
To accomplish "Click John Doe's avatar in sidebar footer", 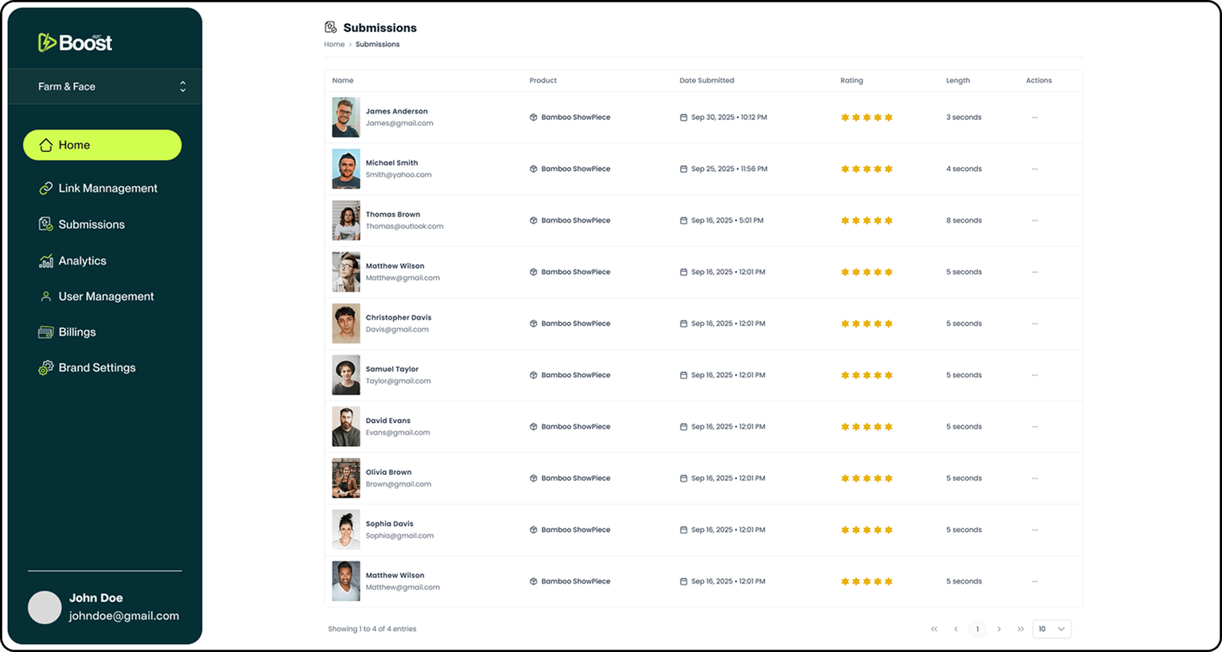I will 45,607.
